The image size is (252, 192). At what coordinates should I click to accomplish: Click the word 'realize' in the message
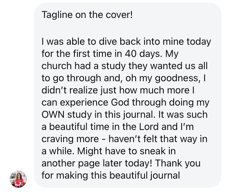tap(83, 90)
